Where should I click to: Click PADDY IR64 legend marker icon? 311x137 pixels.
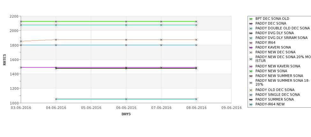tap(251, 43)
